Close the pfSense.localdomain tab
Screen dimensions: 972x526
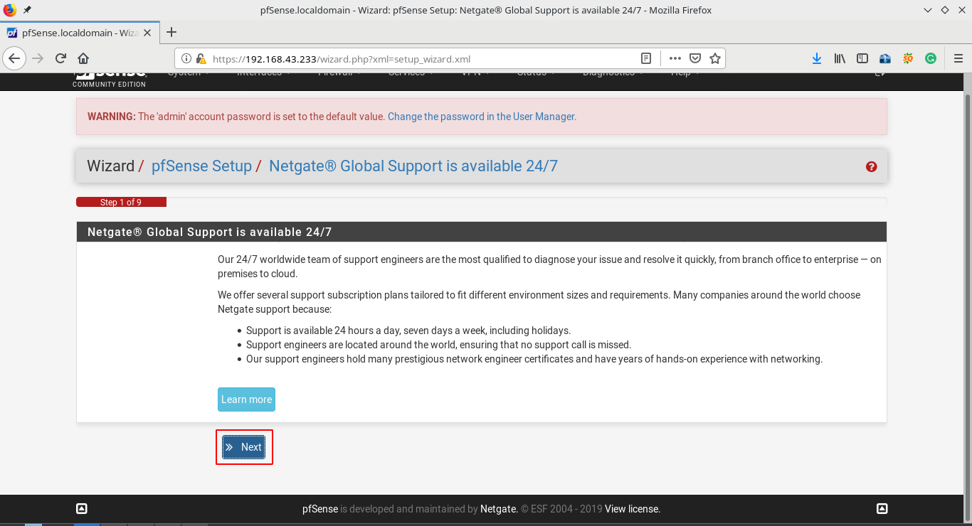(x=149, y=33)
